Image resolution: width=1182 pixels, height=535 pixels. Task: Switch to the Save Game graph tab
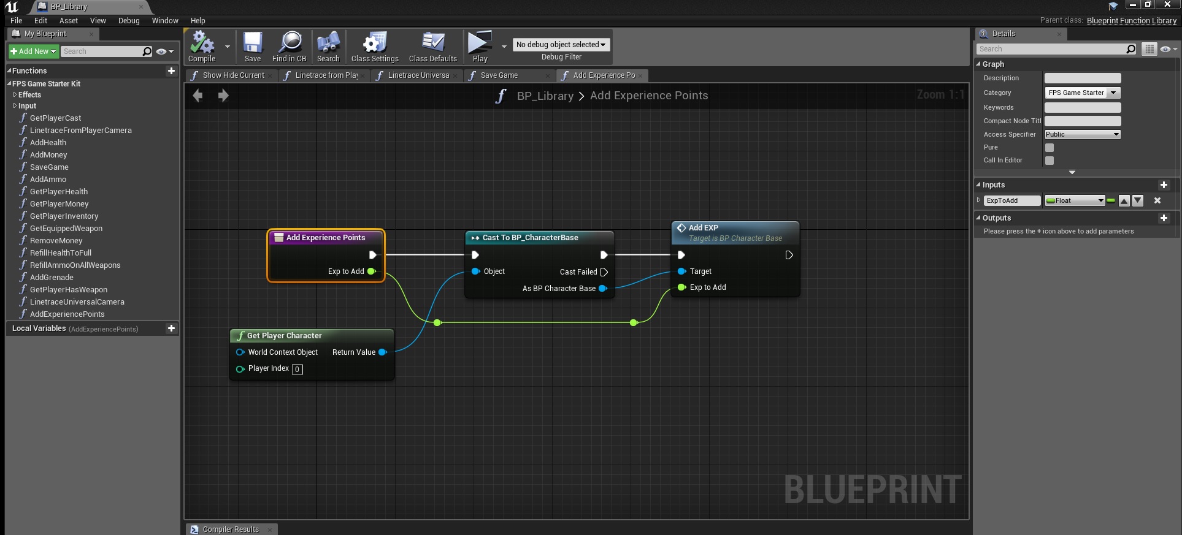click(x=499, y=75)
